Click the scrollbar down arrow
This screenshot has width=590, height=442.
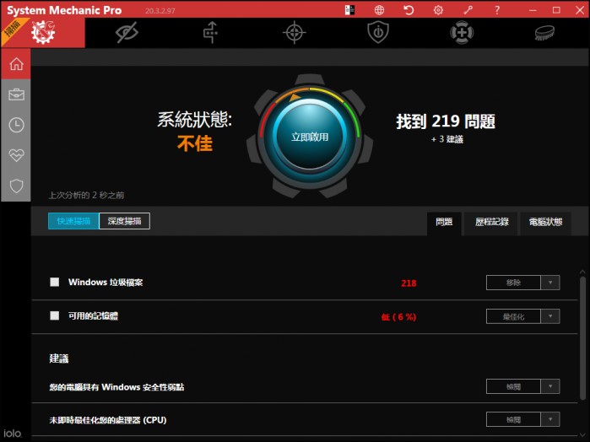582,435
